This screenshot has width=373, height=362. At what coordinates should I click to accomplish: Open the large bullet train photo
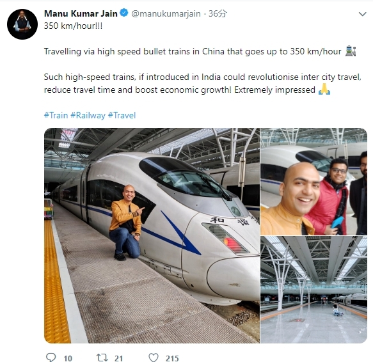pos(152,235)
